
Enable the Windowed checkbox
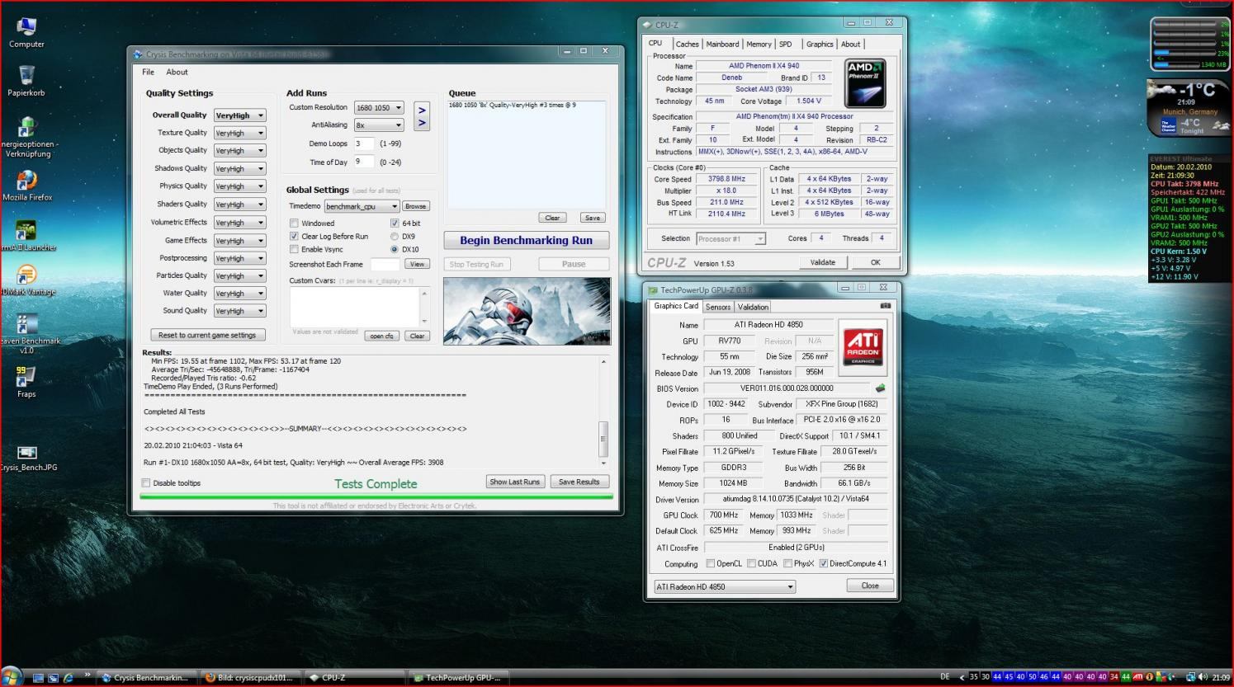(x=294, y=223)
